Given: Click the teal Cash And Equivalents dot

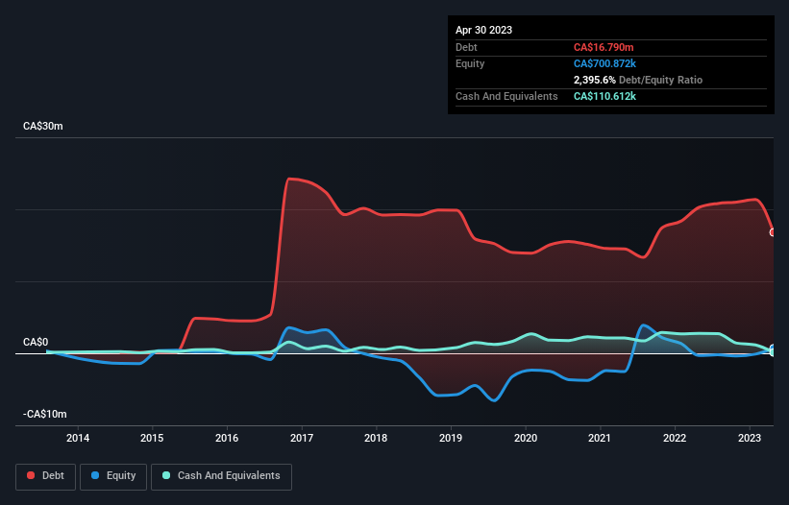Looking at the screenshot, I should (166, 475).
